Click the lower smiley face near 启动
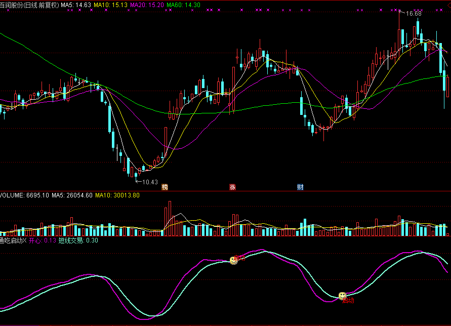This screenshot has height=326, width=451. pos(343,296)
